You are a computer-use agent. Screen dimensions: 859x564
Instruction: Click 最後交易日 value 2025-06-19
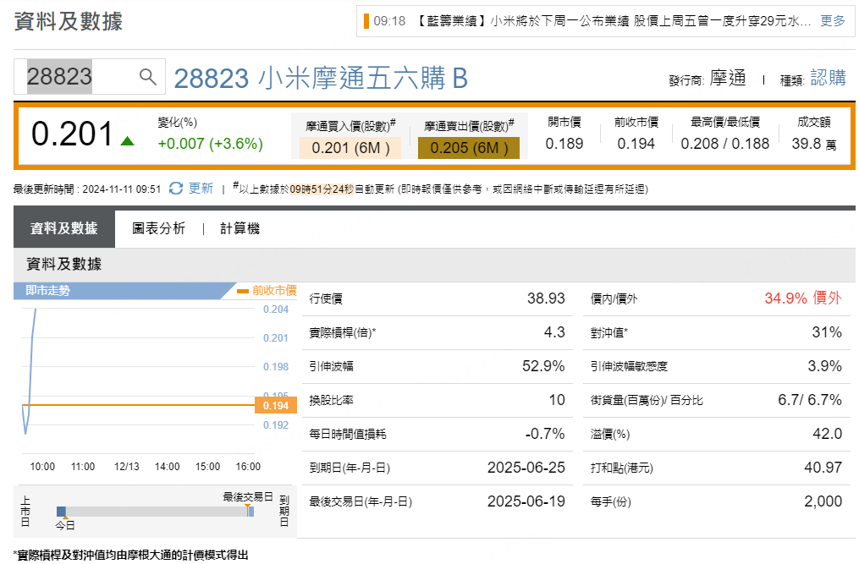point(526,501)
